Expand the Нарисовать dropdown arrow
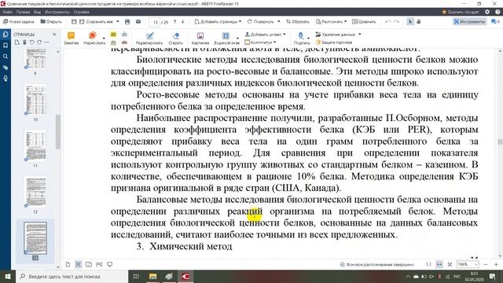503x283 pixels. (104, 39)
